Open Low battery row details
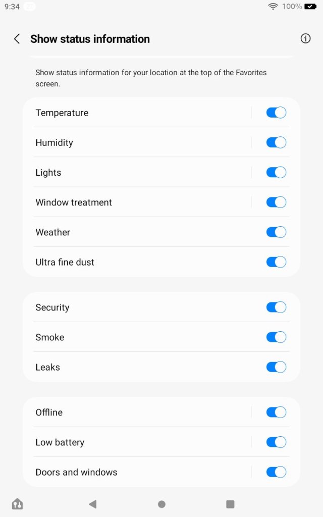Viewport: 323px width, 517px height. pyautogui.click(x=136, y=442)
